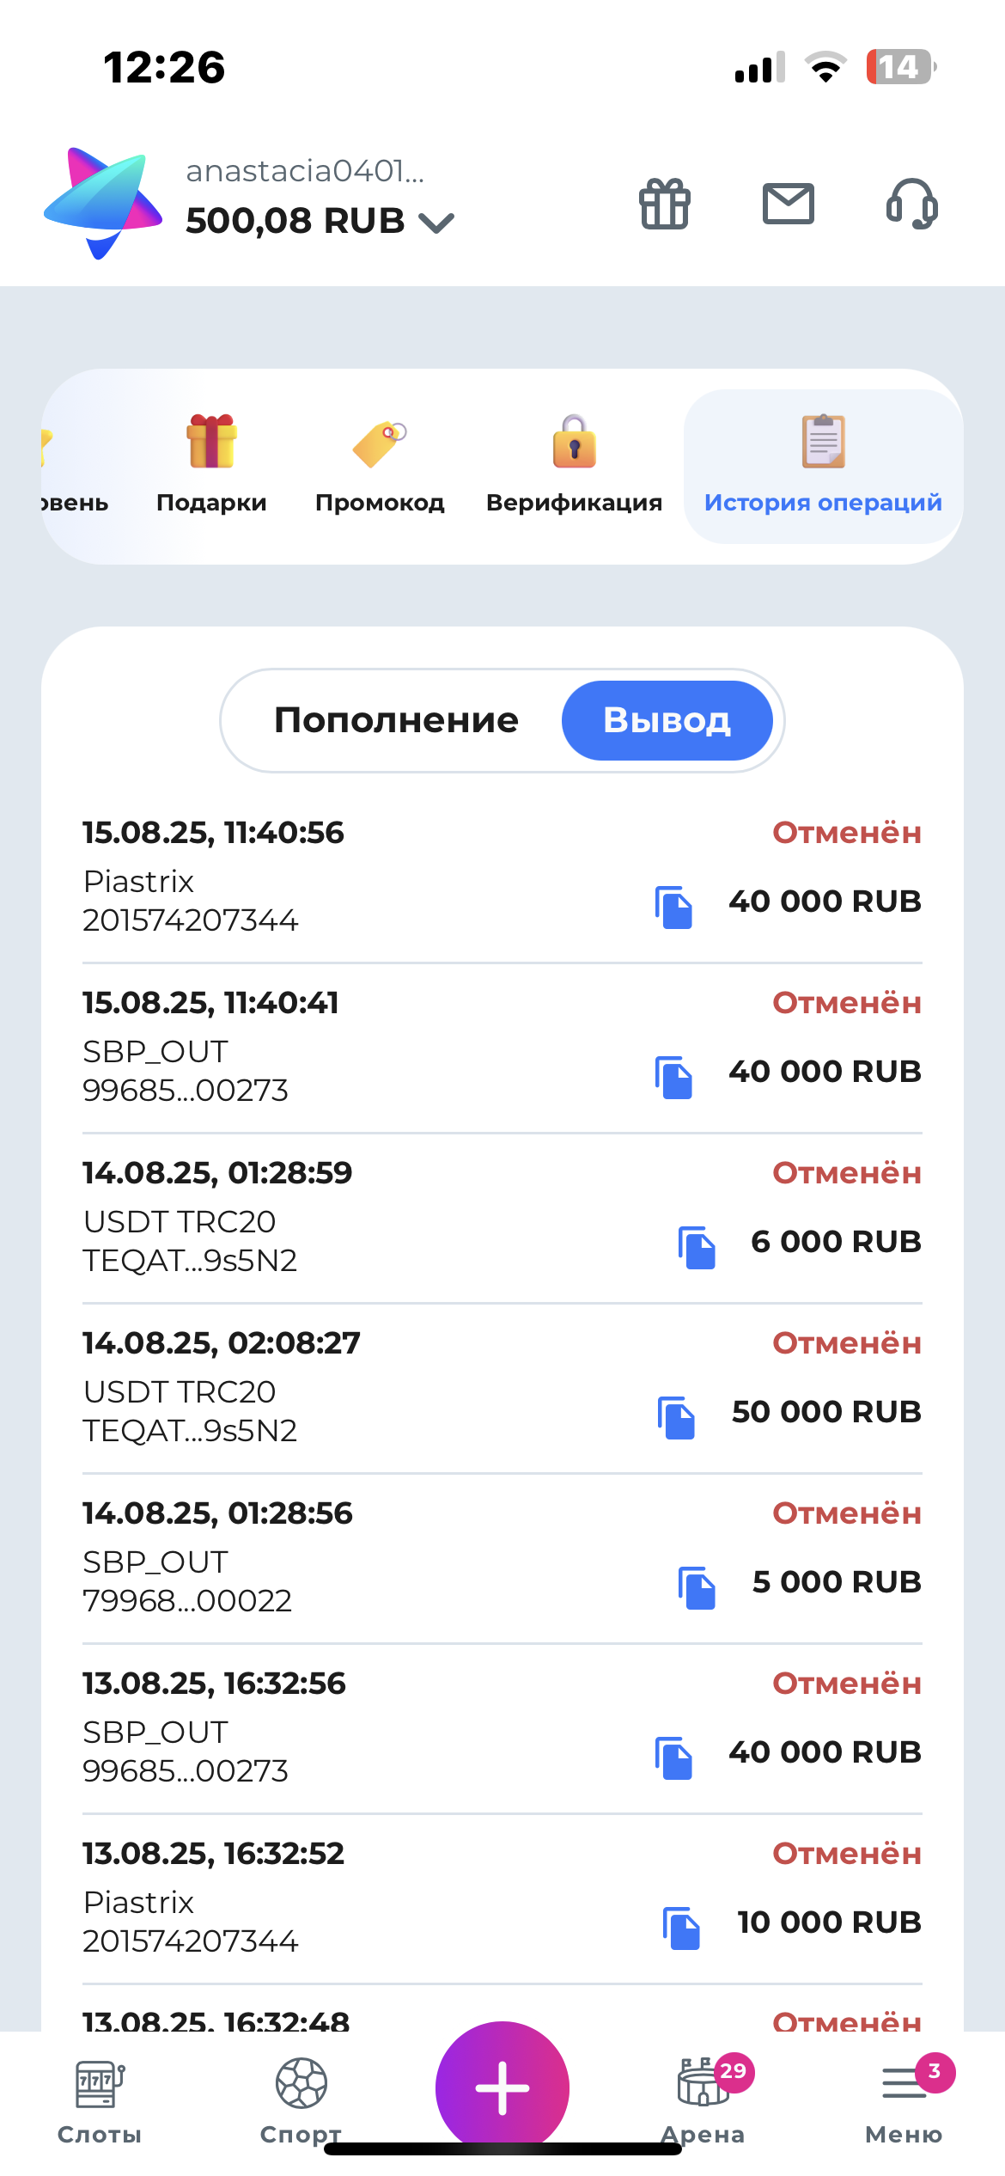
Task: Open the envelope messages icon
Action: [789, 205]
